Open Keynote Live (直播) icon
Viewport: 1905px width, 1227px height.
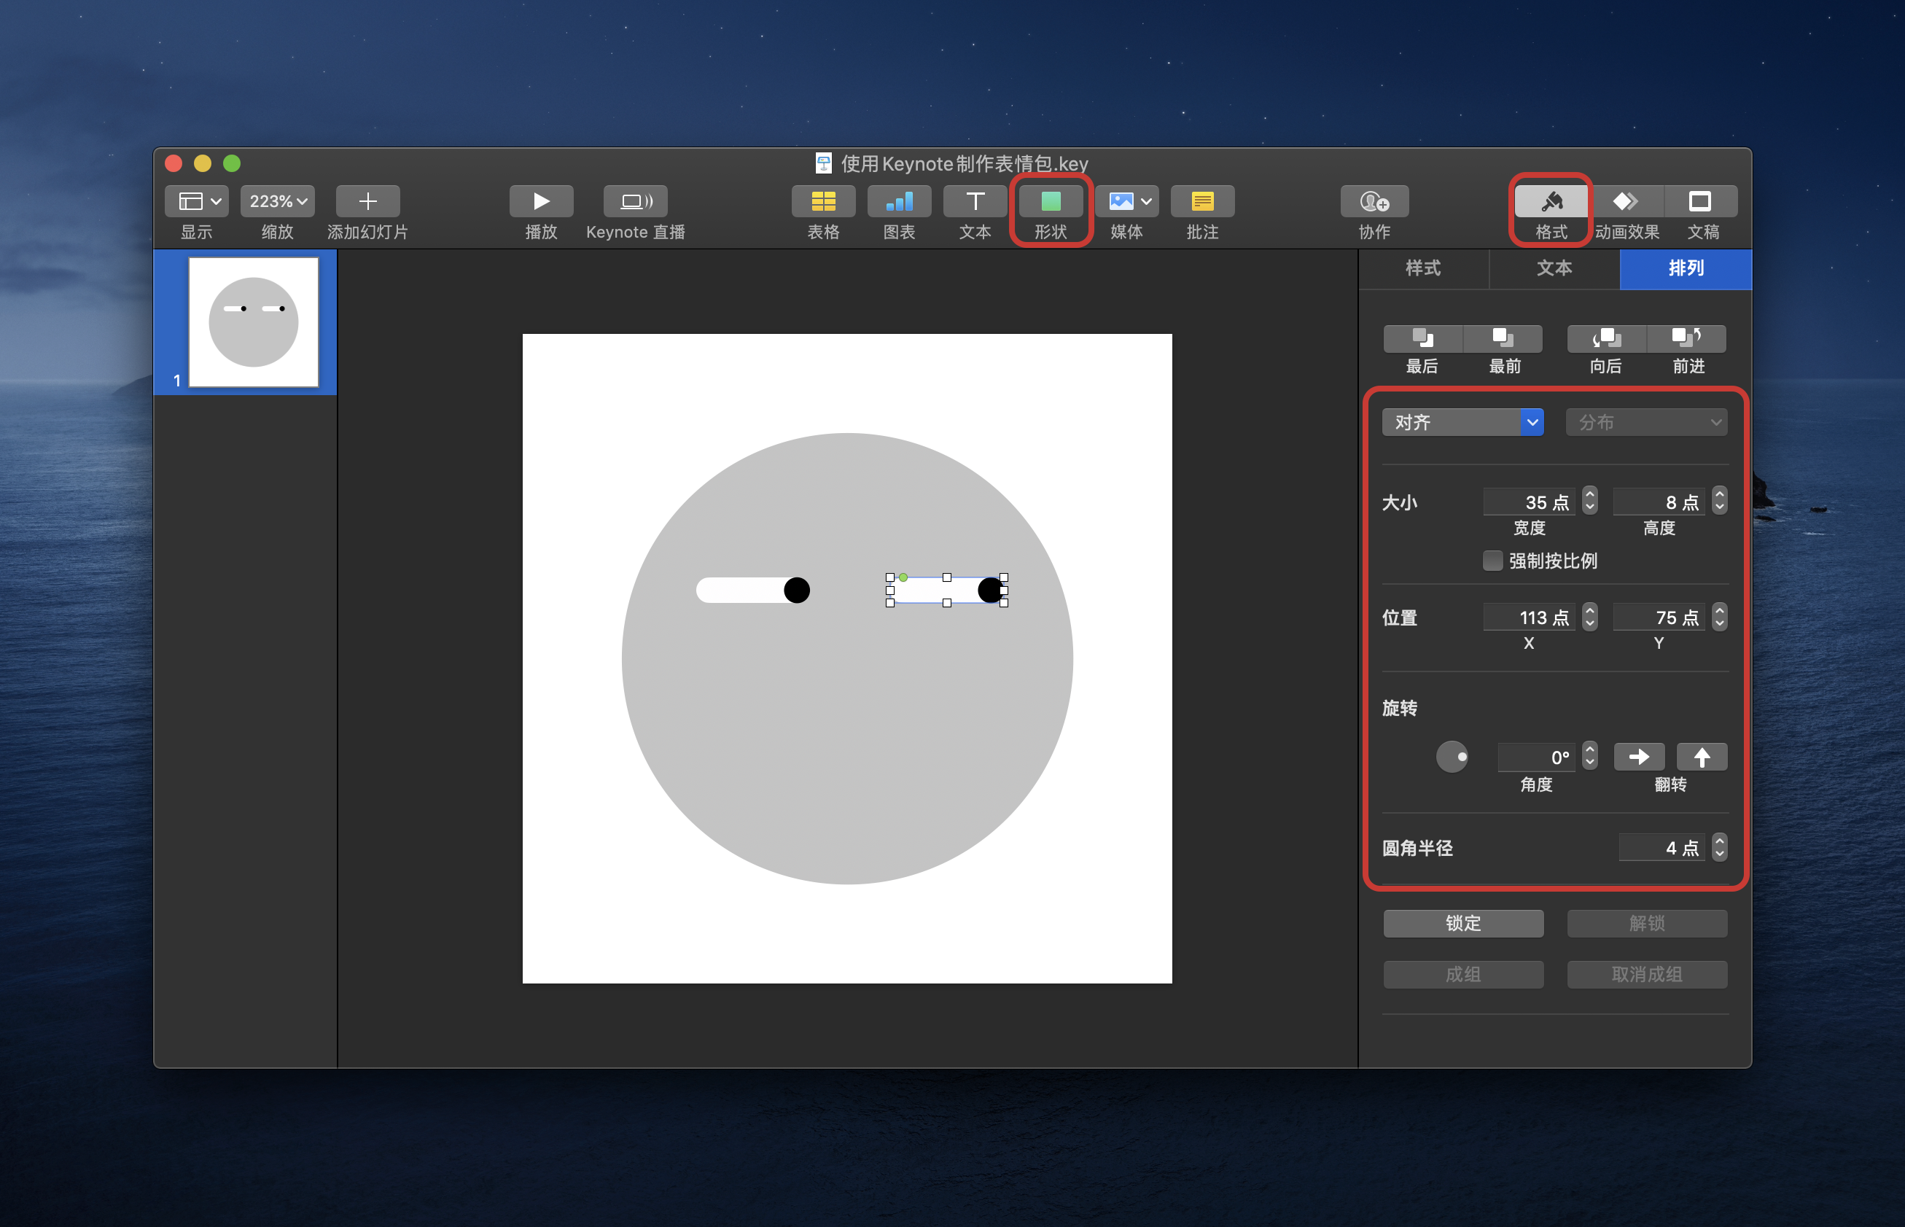635,201
